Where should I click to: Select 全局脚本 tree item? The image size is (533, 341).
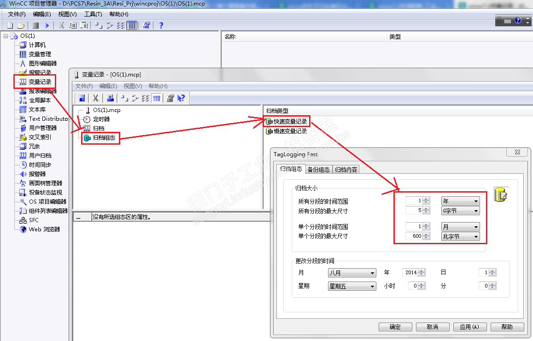[40, 100]
